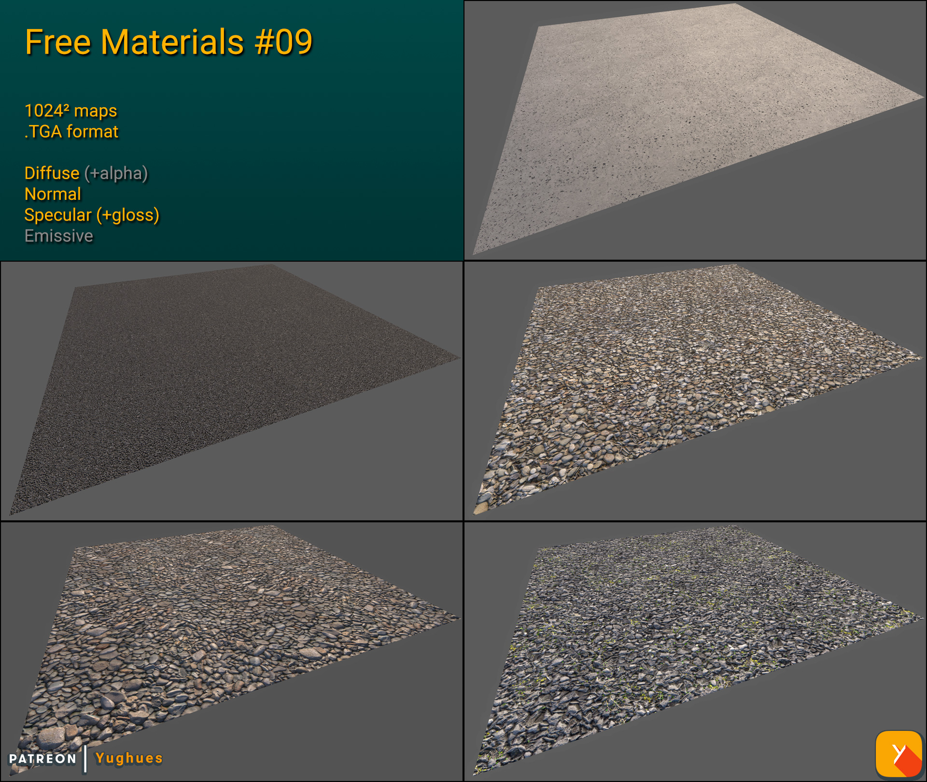Click the divider between Patreon and Yughues
Viewport: 927px width, 782px height.
[85, 758]
